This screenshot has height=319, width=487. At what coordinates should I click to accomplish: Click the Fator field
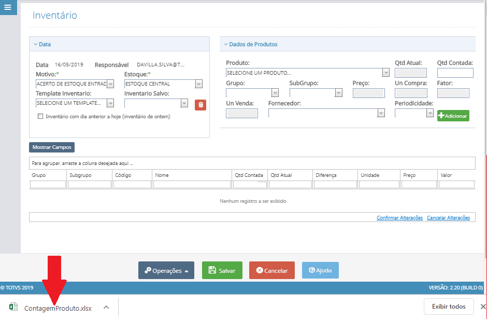453,93
